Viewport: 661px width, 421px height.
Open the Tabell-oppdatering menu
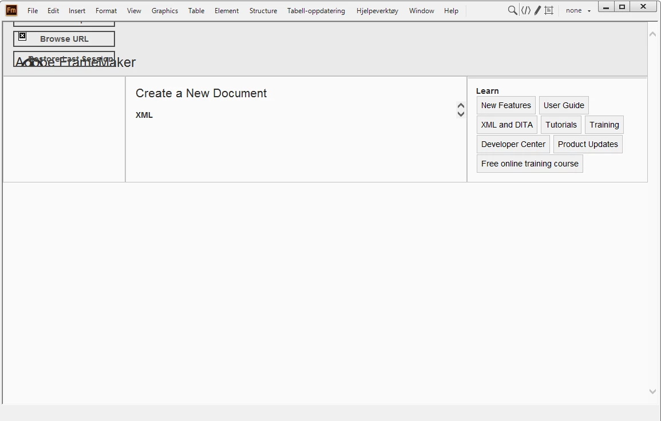(316, 11)
